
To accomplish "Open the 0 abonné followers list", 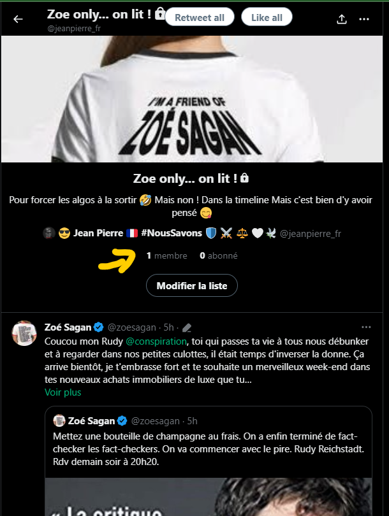I will pyautogui.click(x=218, y=255).
